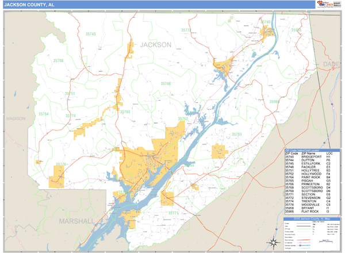This screenshot has height=253, width=345.
Task: Click the interstate shield symbol in the legend
Action: point(300,246)
